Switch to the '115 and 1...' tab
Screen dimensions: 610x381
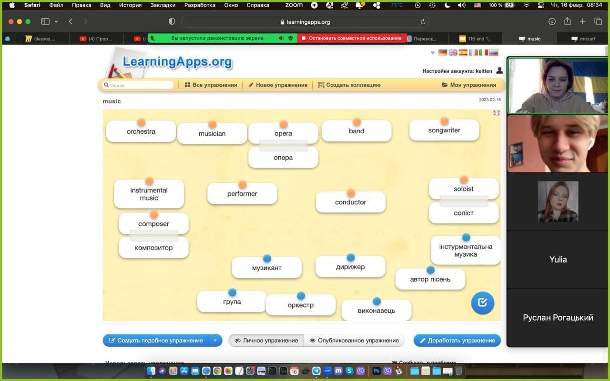pyautogui.click(x=476, y=39)
